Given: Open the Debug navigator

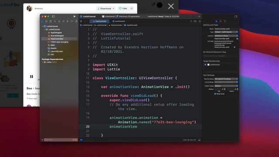Looking at the screenshot, I should (x=68, y=21).
